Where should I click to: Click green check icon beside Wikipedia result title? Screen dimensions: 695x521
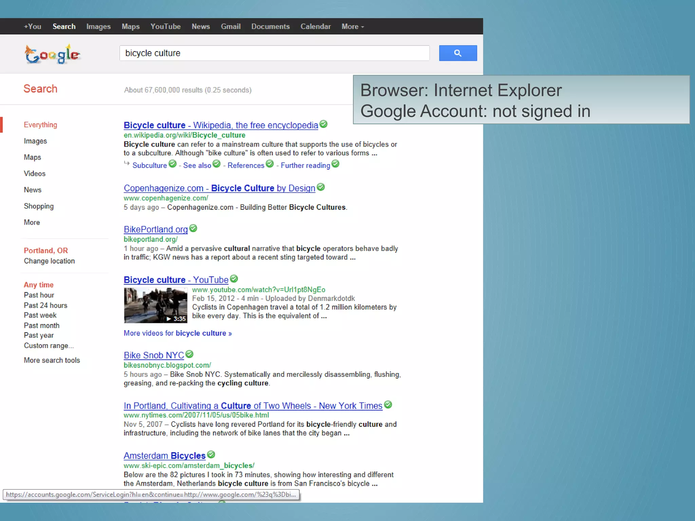[x=324, y=124]
